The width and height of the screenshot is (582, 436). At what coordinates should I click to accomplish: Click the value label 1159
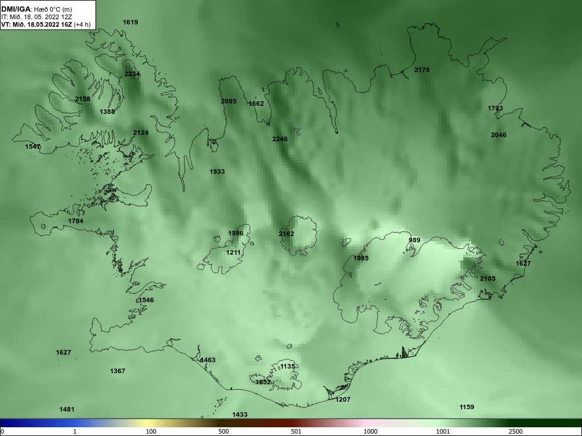coord(467,407)
